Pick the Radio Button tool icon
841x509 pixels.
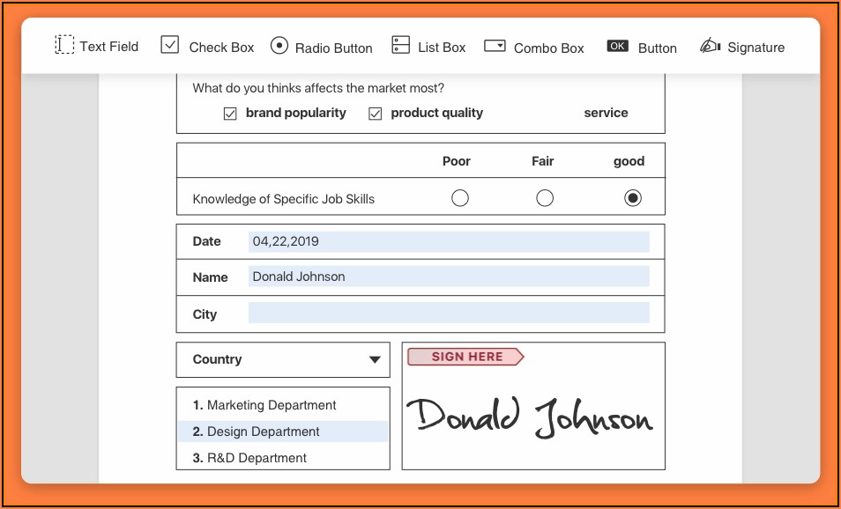coord(279,45)
